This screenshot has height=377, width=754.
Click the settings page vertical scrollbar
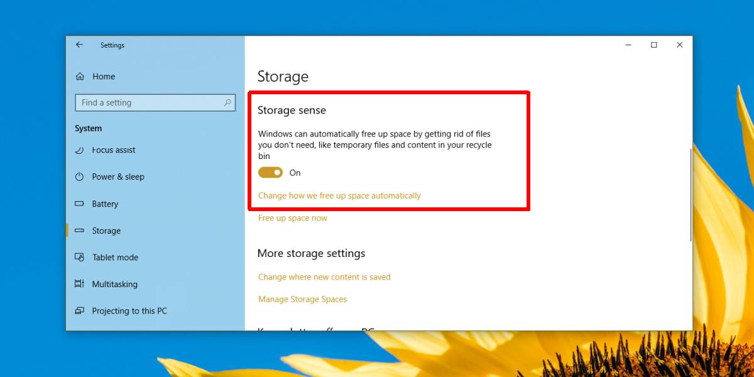690,194
